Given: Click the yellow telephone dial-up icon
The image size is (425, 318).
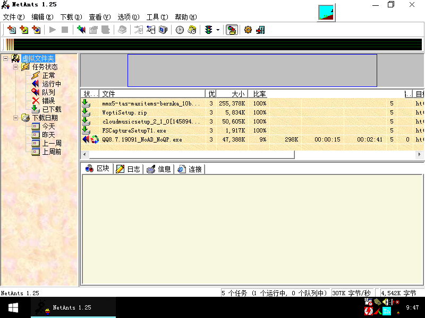Looking at the screenshot, I should click(x=192, y=30).
